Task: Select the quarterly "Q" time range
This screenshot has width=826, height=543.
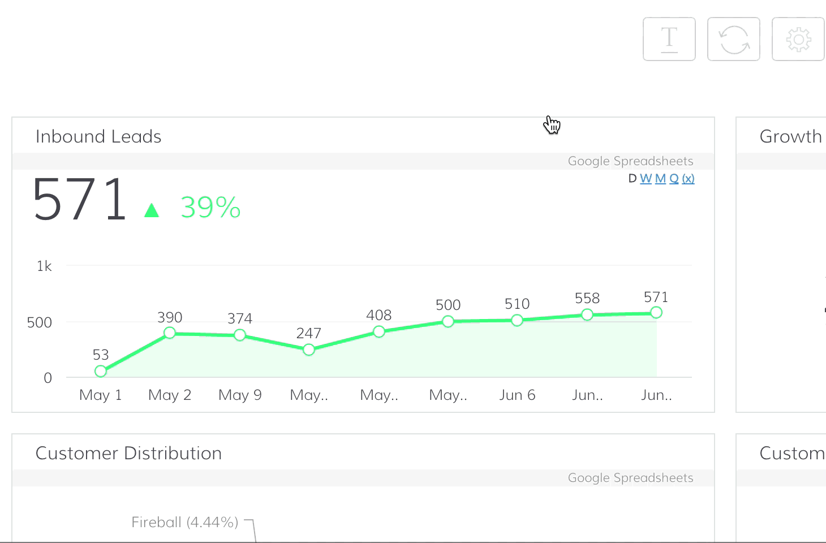Action: pos(674,178)
